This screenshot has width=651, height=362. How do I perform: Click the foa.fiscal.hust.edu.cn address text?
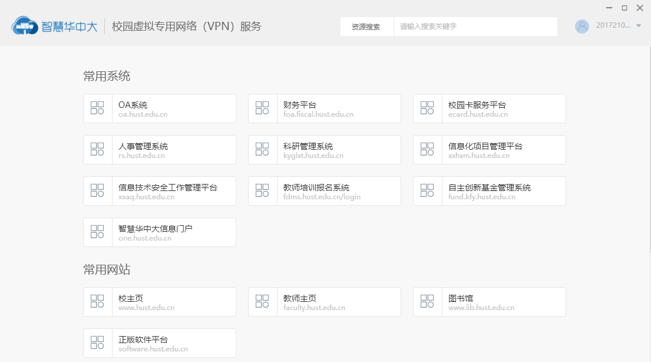319,114
